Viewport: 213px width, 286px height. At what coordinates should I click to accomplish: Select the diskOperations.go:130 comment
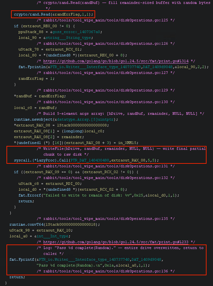[x=106, y=102]
